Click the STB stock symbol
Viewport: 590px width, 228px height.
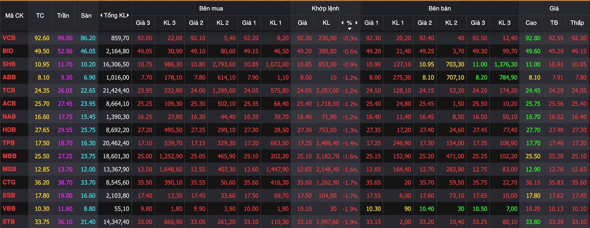[x=9, y=222]
